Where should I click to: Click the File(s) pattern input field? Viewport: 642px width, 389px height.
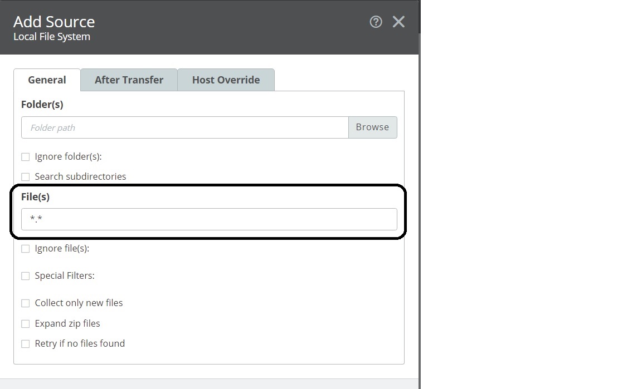(x=209, y=219)
